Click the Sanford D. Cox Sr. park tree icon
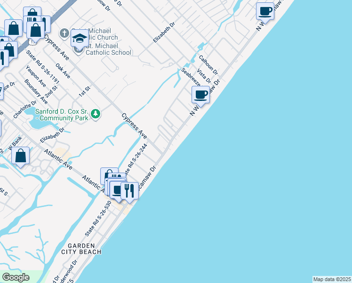Viewport: 352px width, 283px height. pyautogui.click(x=96, y=114)
